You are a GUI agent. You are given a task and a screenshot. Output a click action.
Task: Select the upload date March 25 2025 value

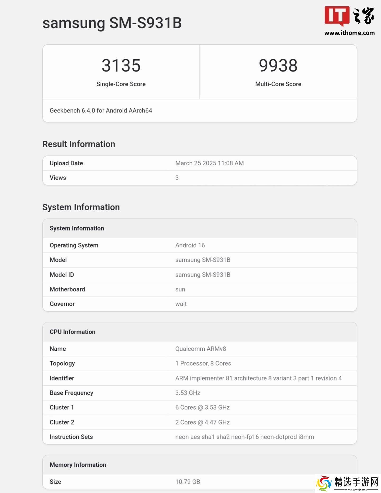(209, 163)
